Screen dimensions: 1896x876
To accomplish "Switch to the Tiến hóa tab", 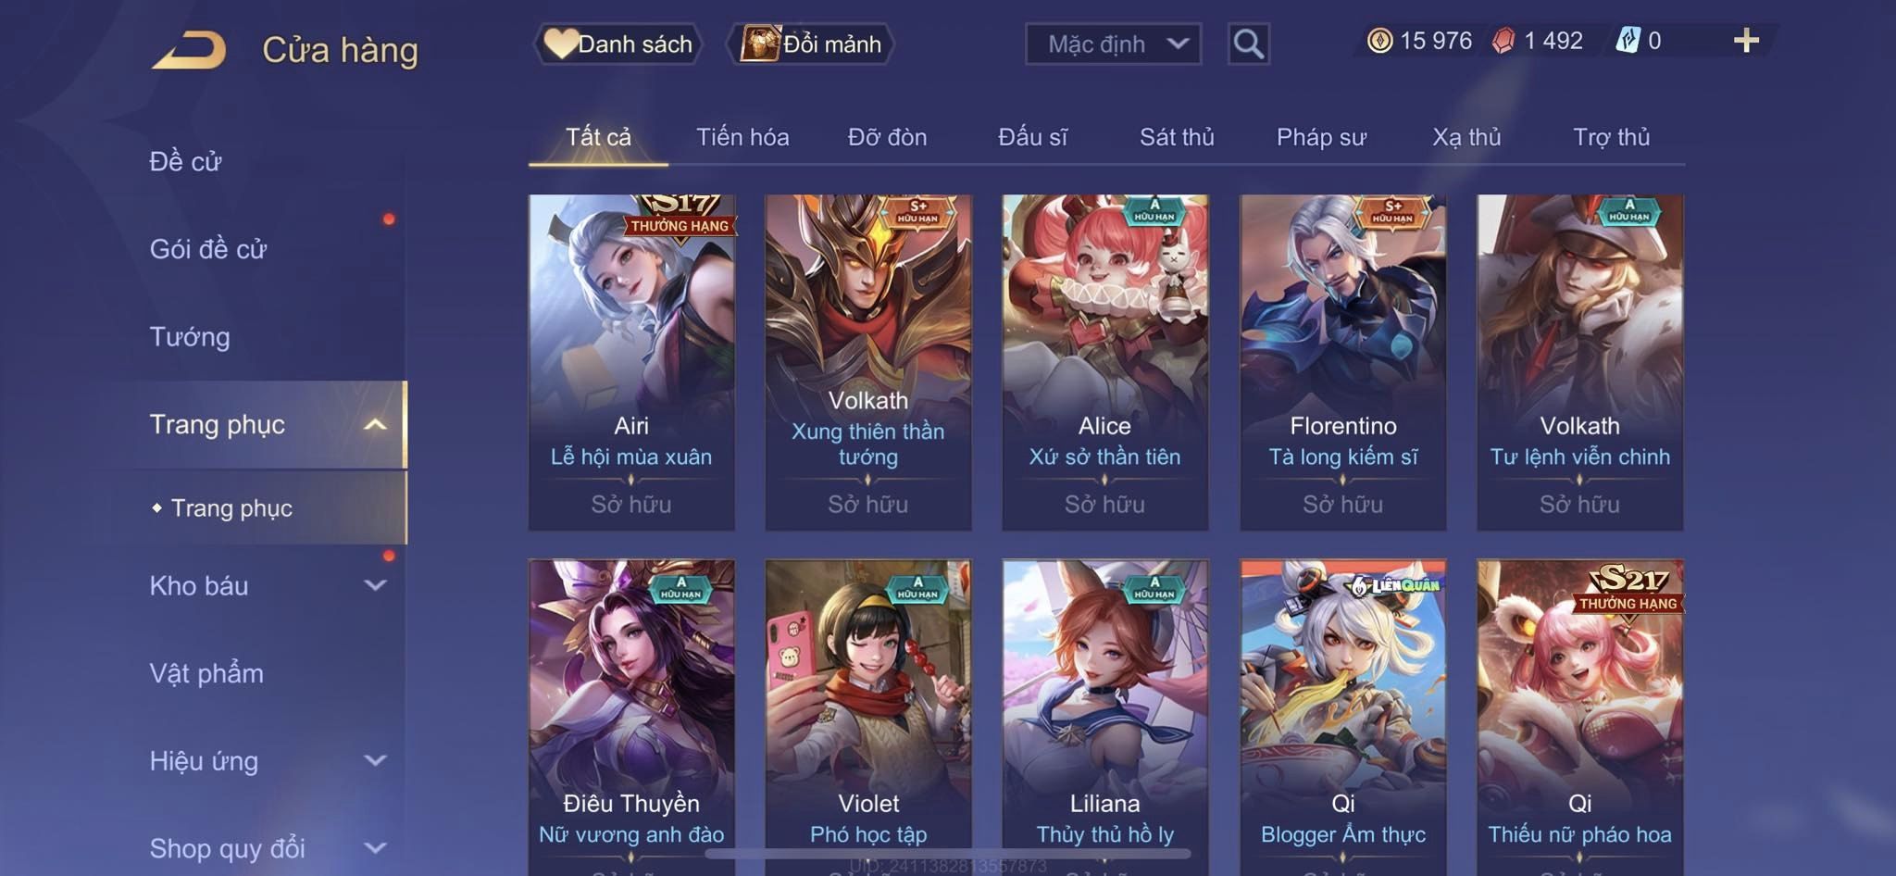I will coord(742,137).
